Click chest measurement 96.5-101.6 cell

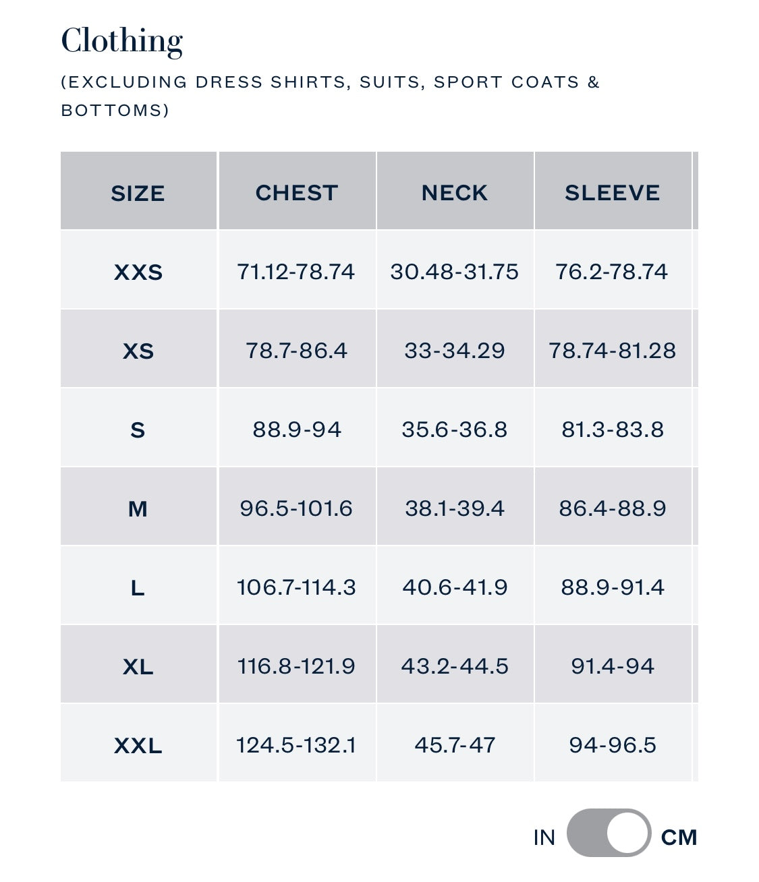296,508
